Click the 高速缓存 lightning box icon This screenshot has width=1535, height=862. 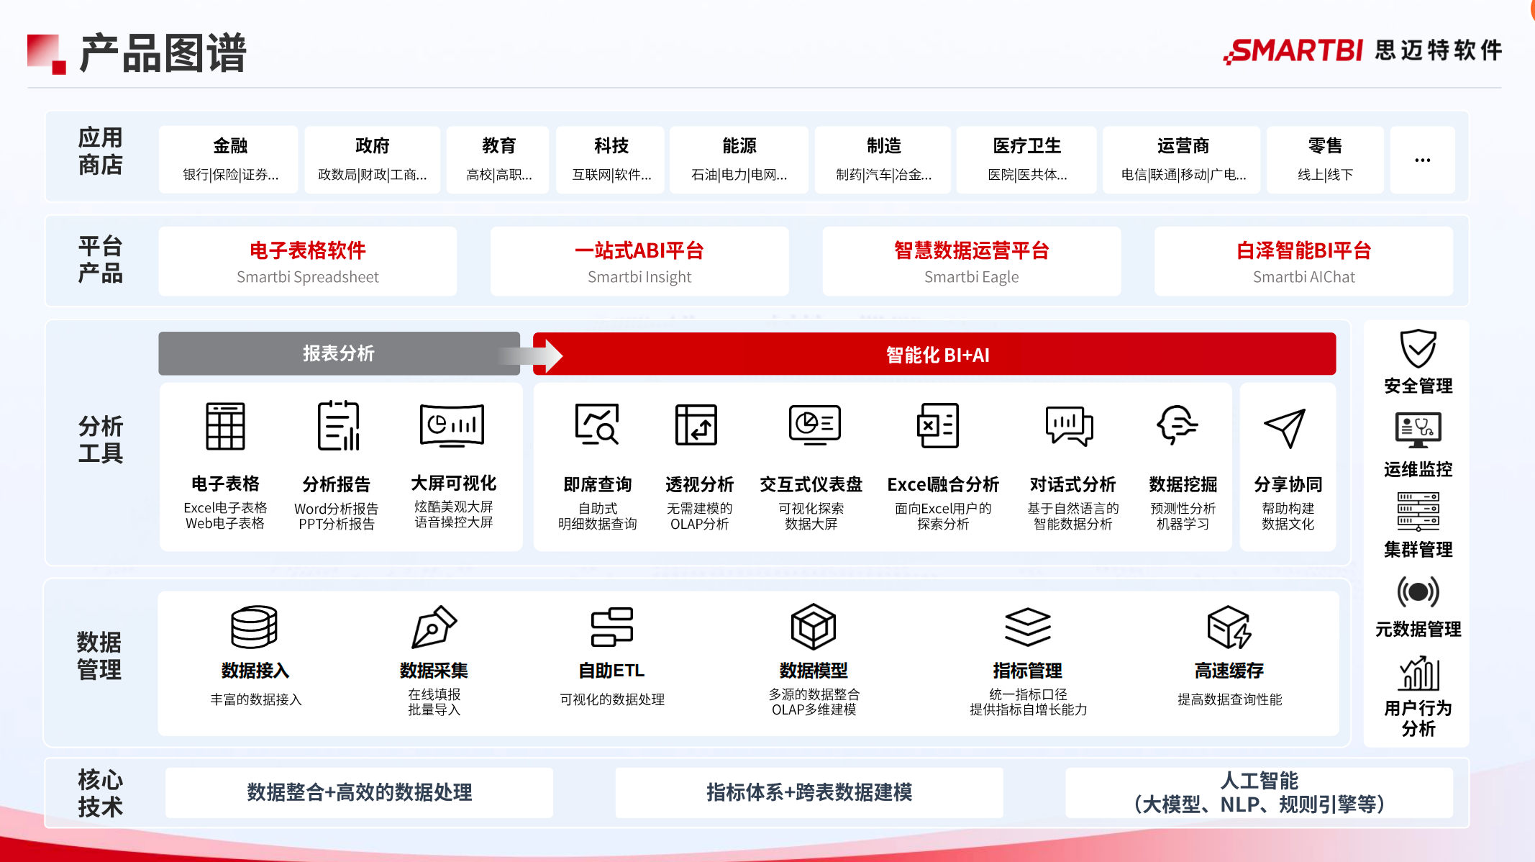(1229, 627)
